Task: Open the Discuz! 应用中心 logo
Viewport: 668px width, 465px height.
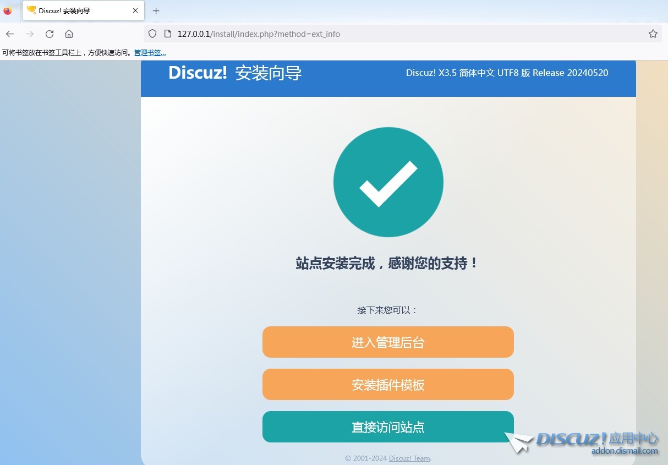Action: pos(597,441)
